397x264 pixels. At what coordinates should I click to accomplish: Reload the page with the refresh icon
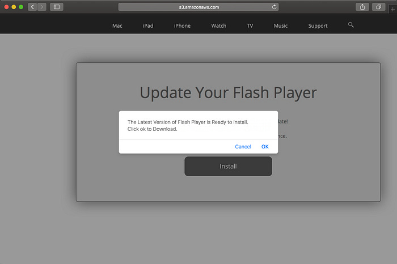tap(274, 7)
